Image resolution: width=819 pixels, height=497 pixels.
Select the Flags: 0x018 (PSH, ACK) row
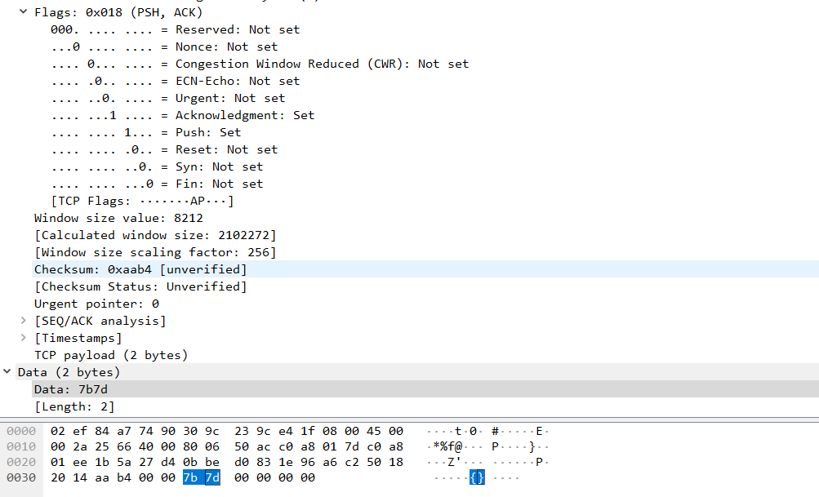coord(118,12)
